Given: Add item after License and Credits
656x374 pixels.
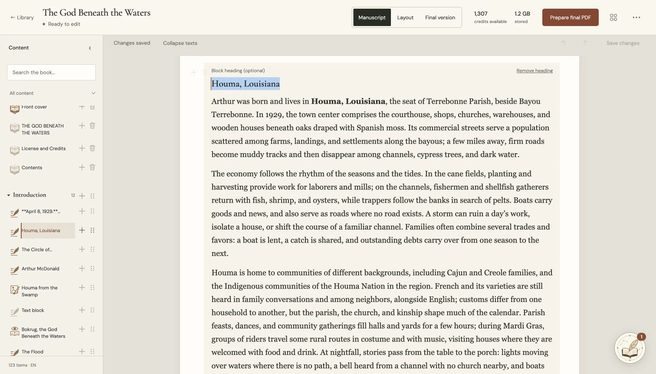Looking at the screenshot, I should [x=82, y=148].
